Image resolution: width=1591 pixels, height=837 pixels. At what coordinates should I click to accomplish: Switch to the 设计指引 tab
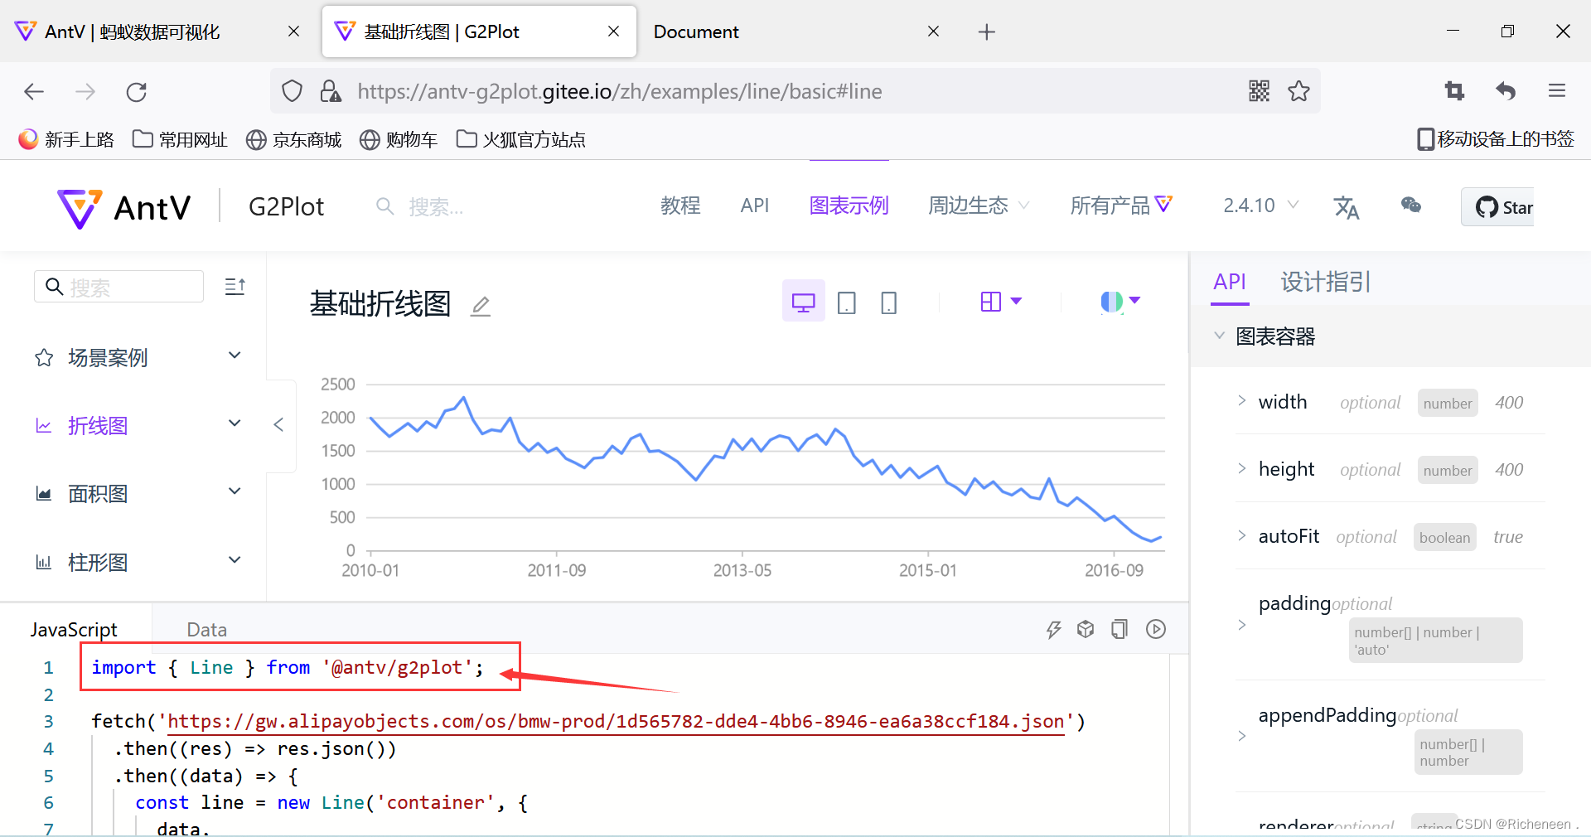point(1326,282)
